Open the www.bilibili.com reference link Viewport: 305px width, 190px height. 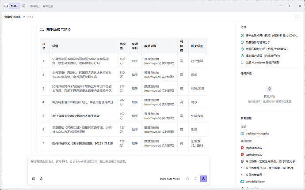(x=255, y=182)
